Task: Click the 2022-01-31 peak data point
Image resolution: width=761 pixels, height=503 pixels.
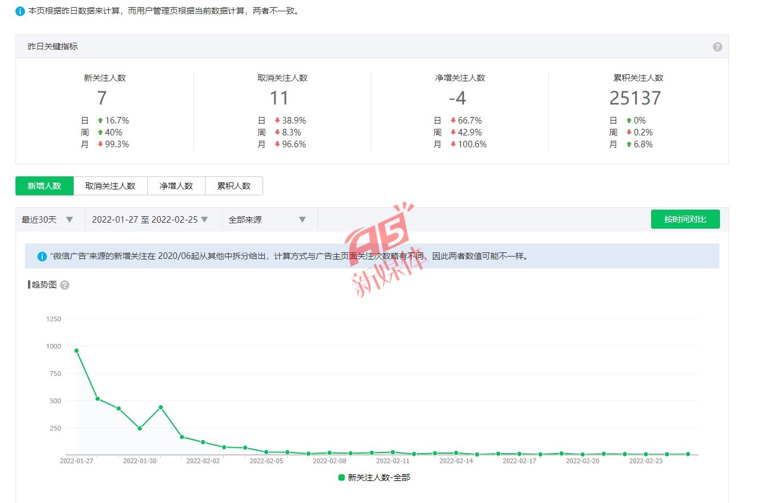Action: click(x=161, y=407)
